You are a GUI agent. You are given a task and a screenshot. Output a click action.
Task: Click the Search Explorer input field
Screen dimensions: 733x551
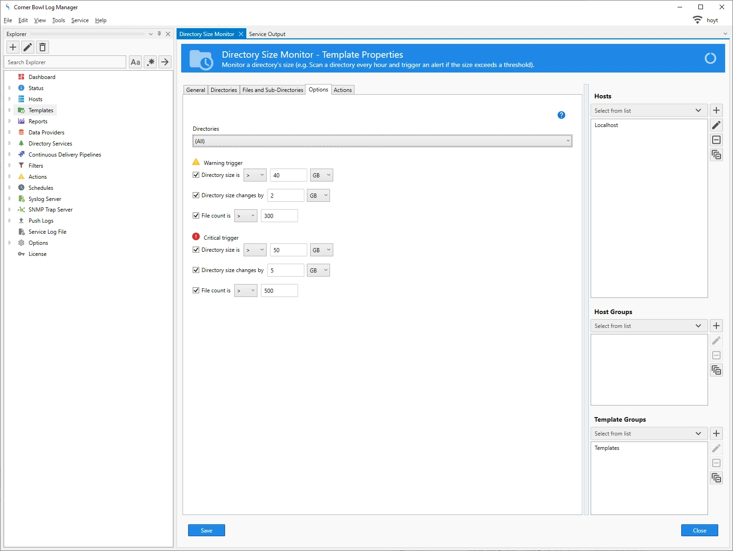pyautogui.click(x=65, y=62)
